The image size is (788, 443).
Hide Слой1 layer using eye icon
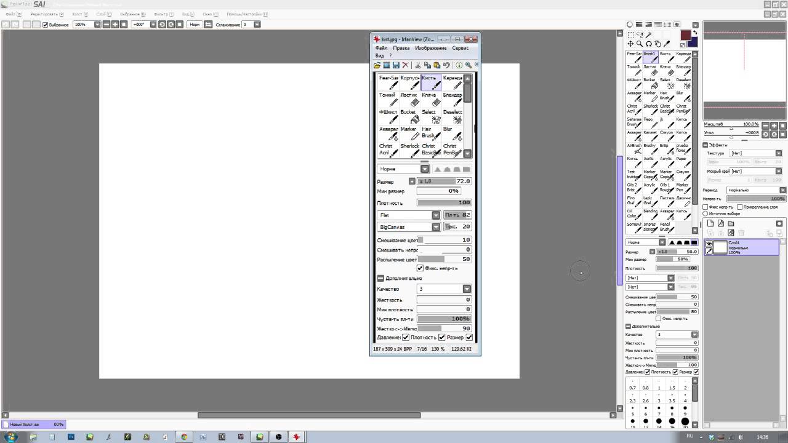709,244
